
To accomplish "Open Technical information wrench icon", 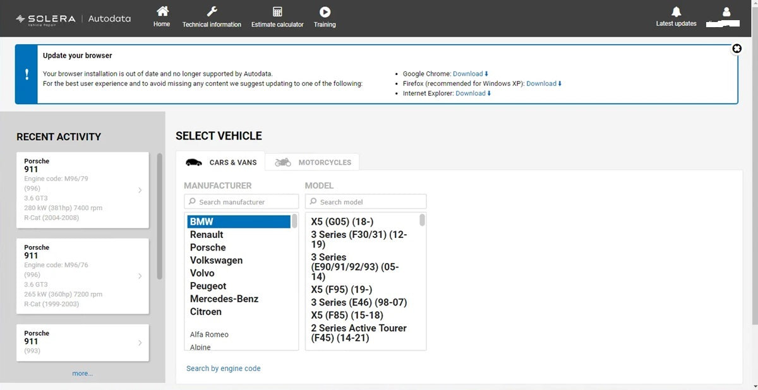I will coord(212,11).
